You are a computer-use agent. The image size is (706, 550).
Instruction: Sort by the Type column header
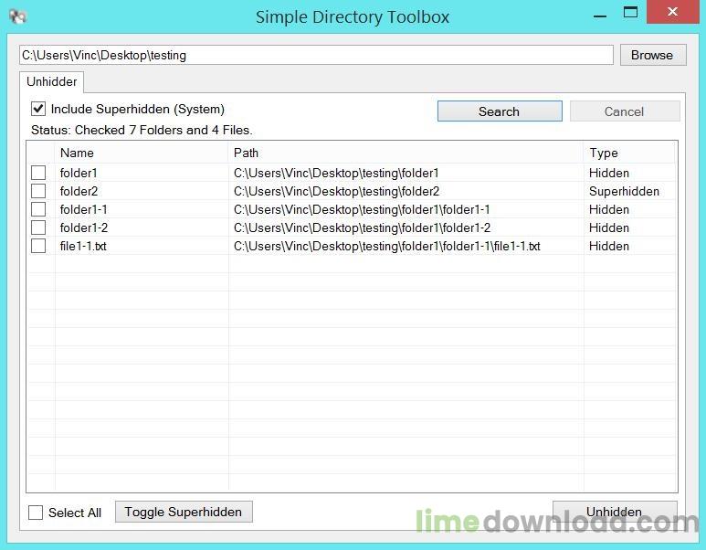[629, 153]
